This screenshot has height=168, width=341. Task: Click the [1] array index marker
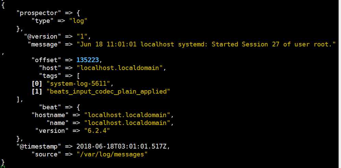37,92
